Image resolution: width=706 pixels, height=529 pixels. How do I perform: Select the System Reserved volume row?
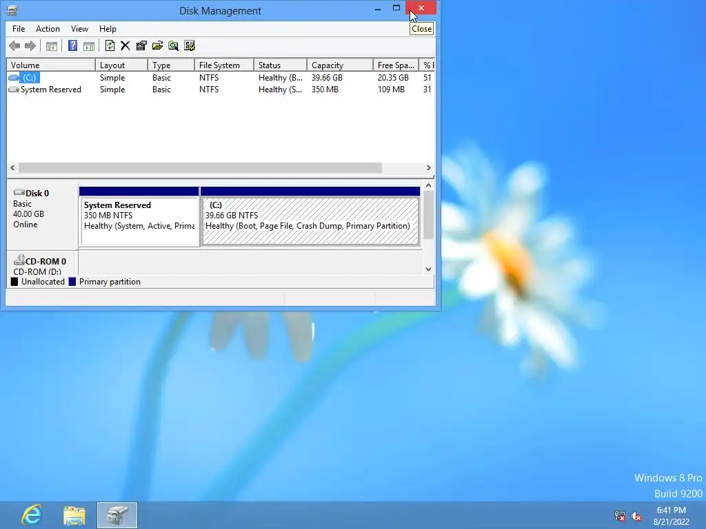pyautogui.click(x=221, y=90)
